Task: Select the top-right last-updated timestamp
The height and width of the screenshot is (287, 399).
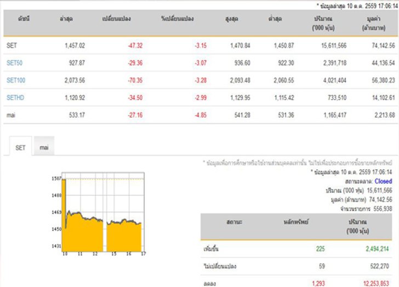Action: pos(357,6)
